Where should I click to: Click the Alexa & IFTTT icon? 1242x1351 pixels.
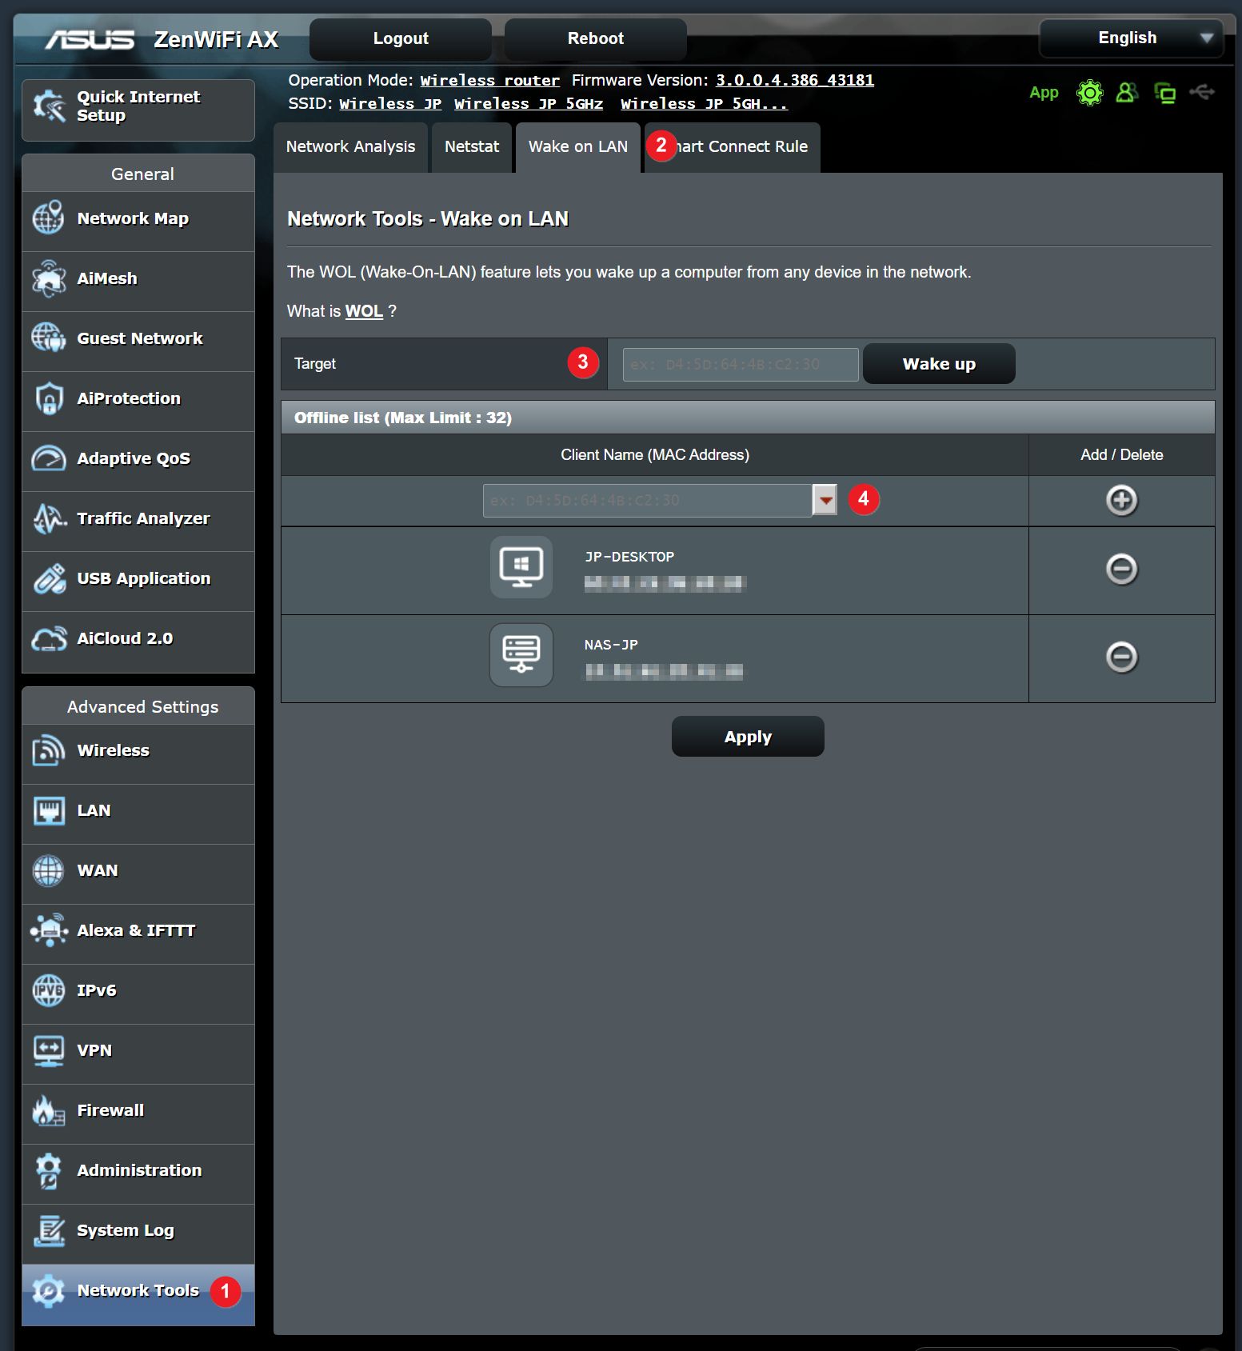point(49,930)
